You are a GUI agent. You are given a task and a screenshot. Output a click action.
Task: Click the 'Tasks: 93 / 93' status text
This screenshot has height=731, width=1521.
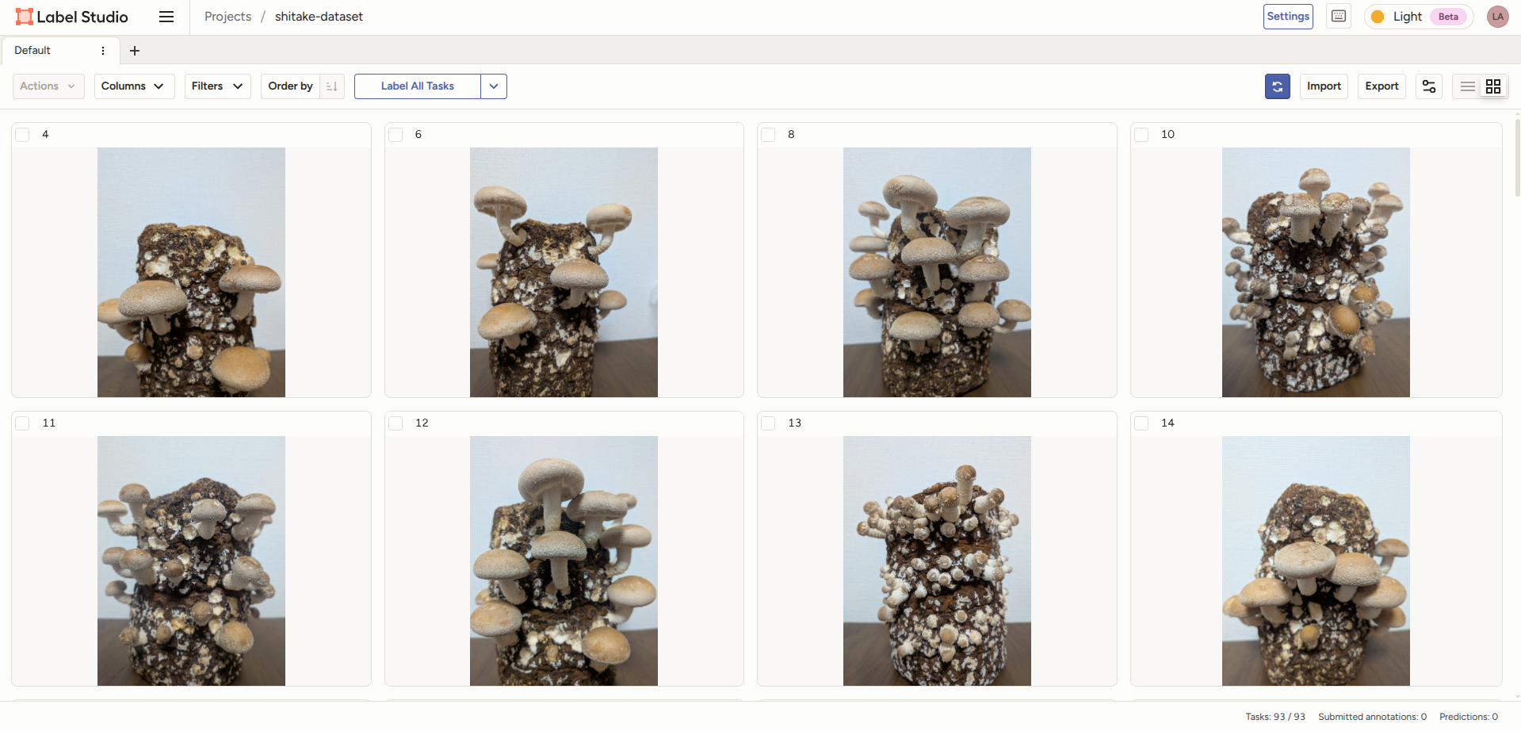(1275, 717)
